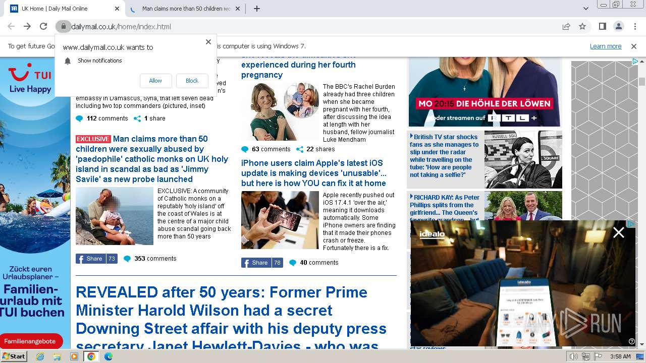Open Die Höhle der Löwen ad banner
The image size is (646, 363).
tap(485, 92)
